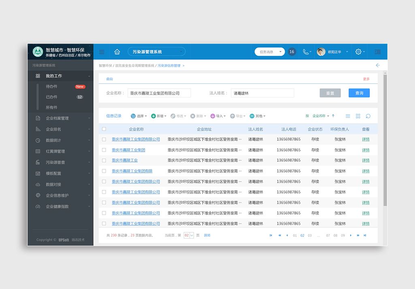The width and height of the screenshot is (415, 289).
Task: Click the 16 notification badge
Action: (292, 52)
